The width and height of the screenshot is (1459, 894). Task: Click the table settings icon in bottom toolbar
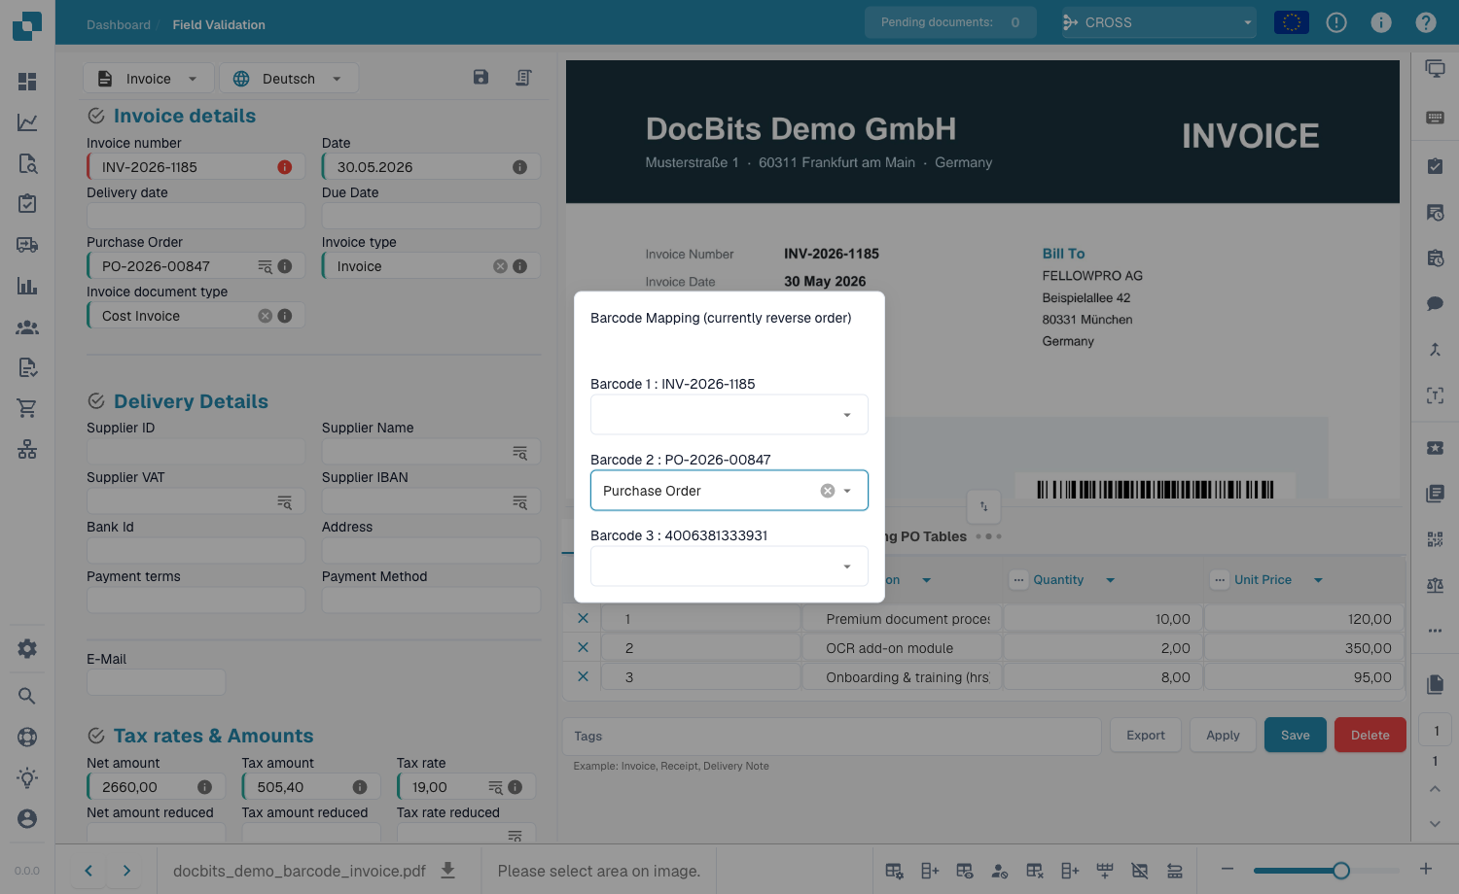(894, 871)
